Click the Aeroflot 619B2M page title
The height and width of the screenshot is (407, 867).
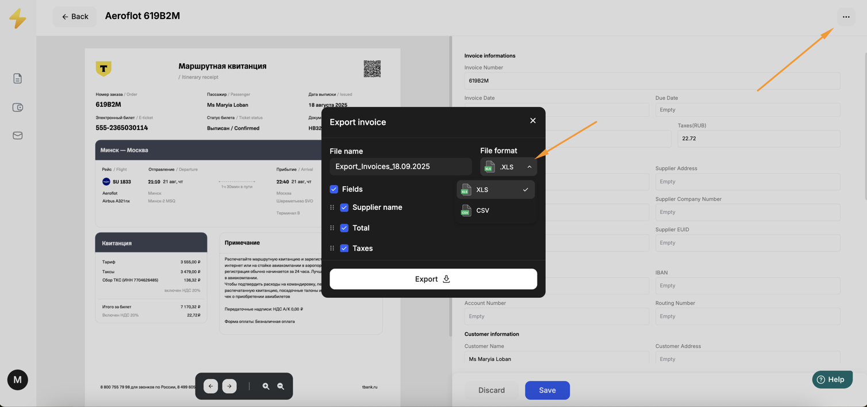pyautogui.click(x=143, y=16)
